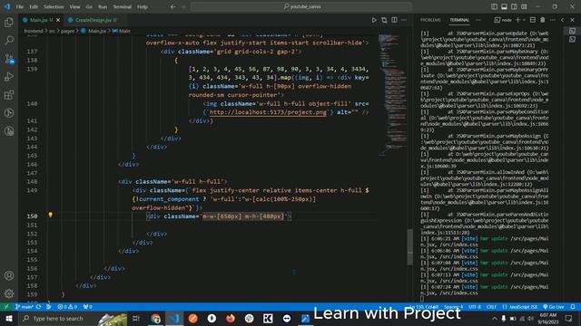Open the Run and Debug view
The height and width of the screenshot is (326, 581).
(x=9, y=76)
